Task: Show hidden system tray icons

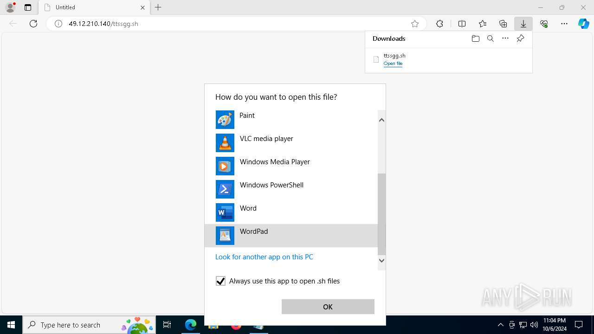Action: tap(500, 325)
